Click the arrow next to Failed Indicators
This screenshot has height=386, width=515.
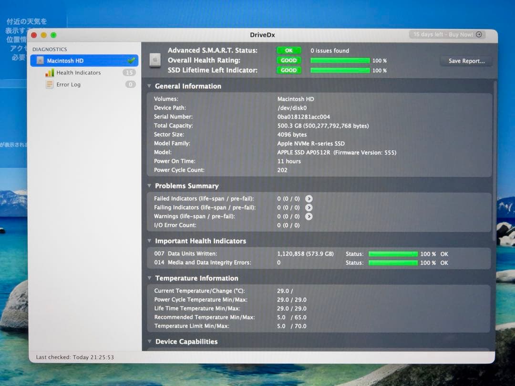[309, 199]
